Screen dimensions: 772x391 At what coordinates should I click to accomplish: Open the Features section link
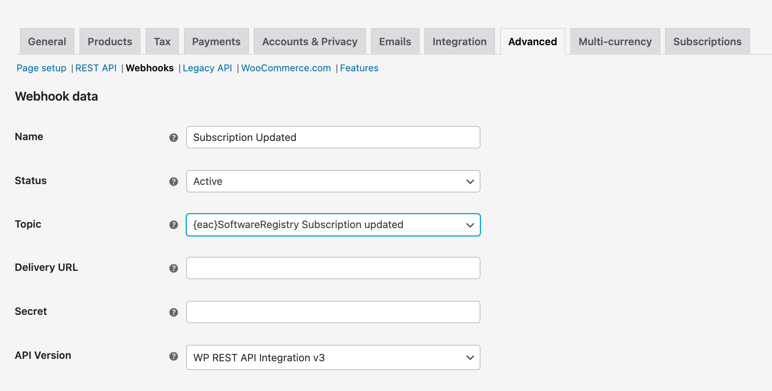[359, 68]
